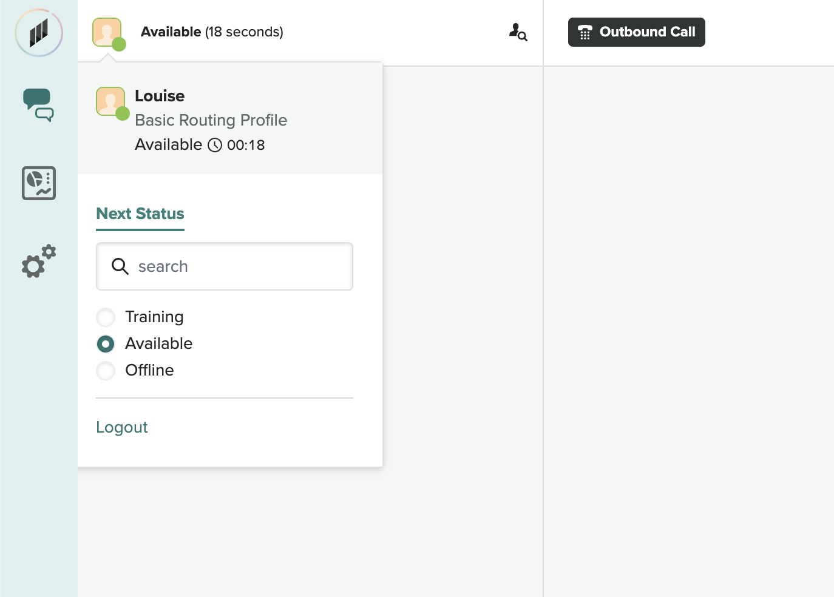
Task: Open the settings gears icon
Action: point(39,261)
